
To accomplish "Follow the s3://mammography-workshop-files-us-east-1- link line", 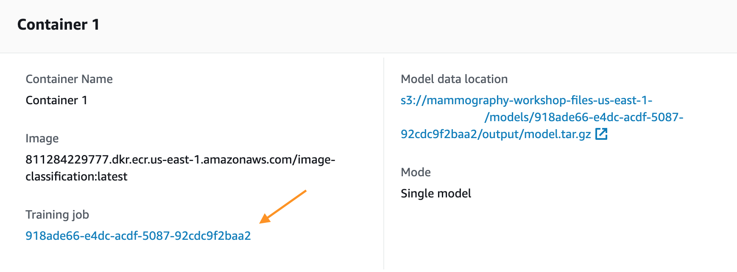I will tap(526, 100).
